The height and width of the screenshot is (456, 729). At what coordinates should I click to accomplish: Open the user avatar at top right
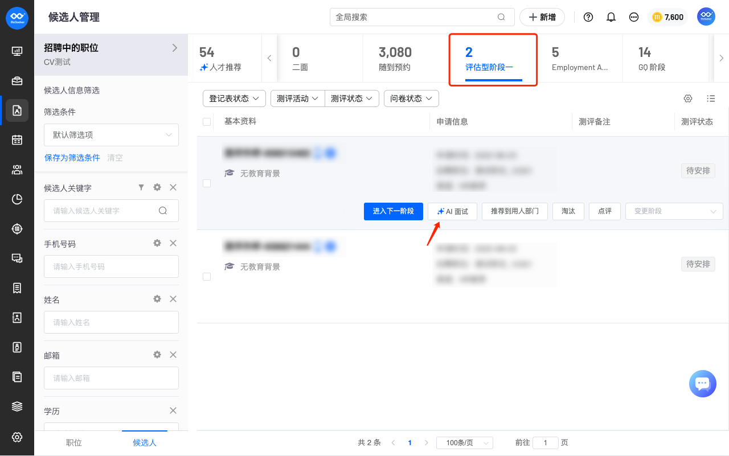coord(706,17)
